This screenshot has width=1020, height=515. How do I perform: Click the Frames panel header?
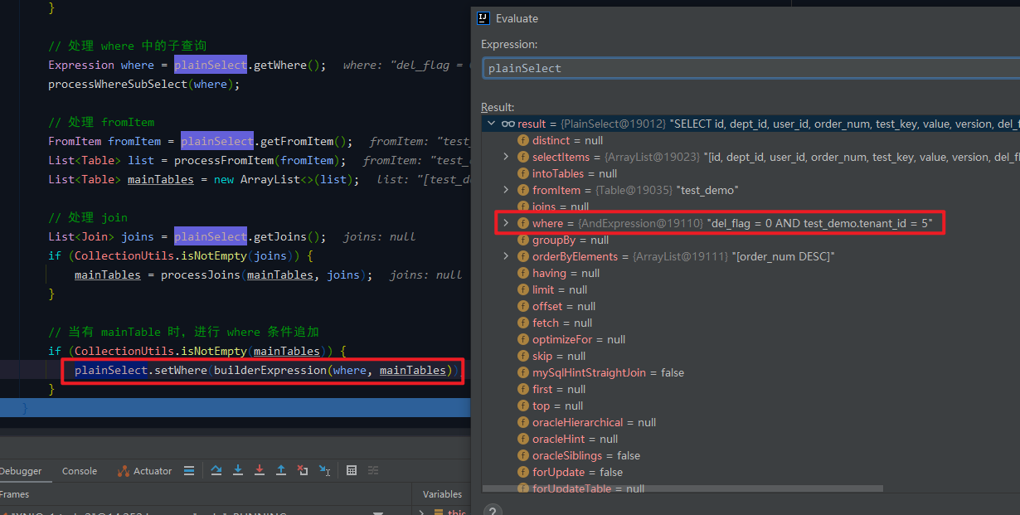tap(14, 494)
